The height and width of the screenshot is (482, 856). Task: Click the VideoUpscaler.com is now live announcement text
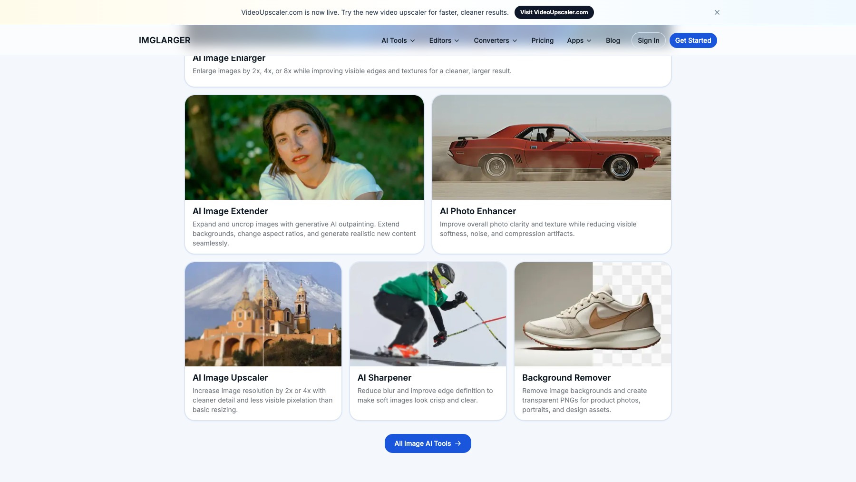(375, 12)
